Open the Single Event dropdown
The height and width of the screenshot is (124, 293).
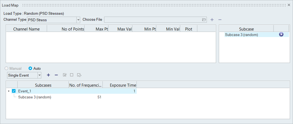click(x=39, y=75)
